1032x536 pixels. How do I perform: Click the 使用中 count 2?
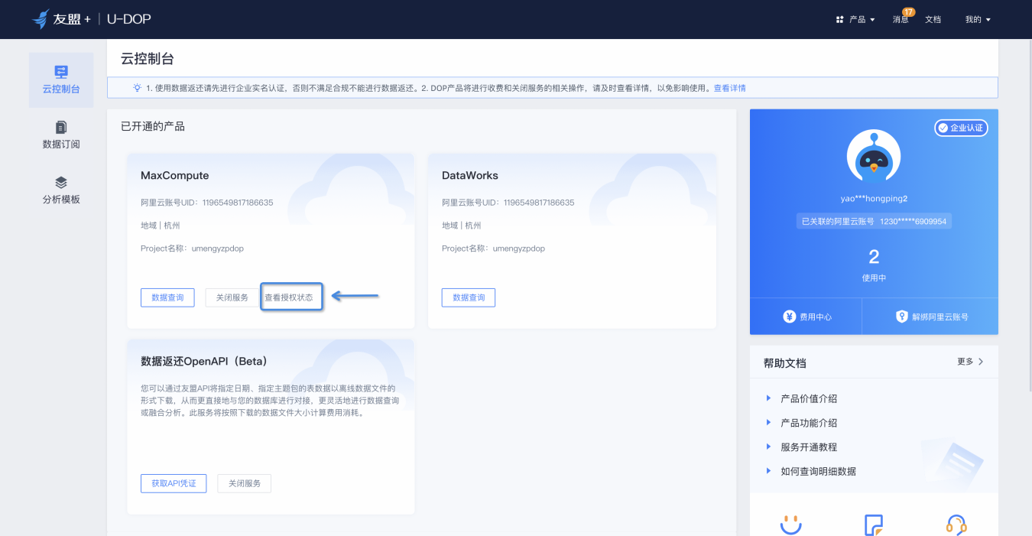(874, 257)
